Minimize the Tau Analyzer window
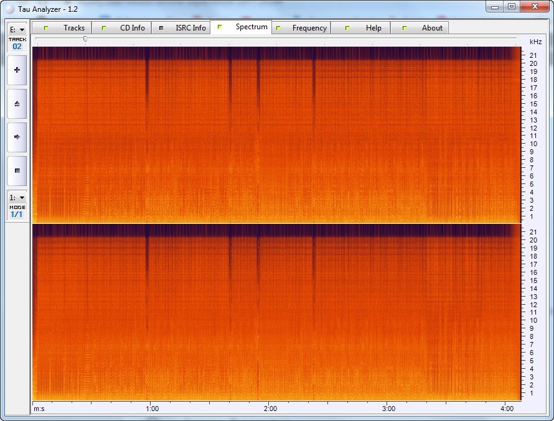This screenshot has height=421, width=554. (495, 7)
